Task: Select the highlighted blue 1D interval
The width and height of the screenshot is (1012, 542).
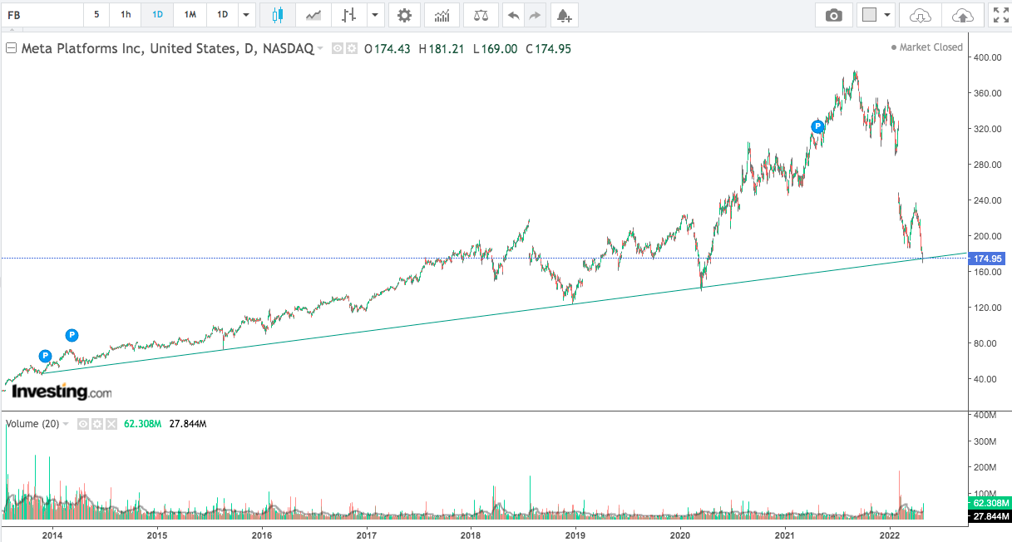Action: [x=157, y=15]
